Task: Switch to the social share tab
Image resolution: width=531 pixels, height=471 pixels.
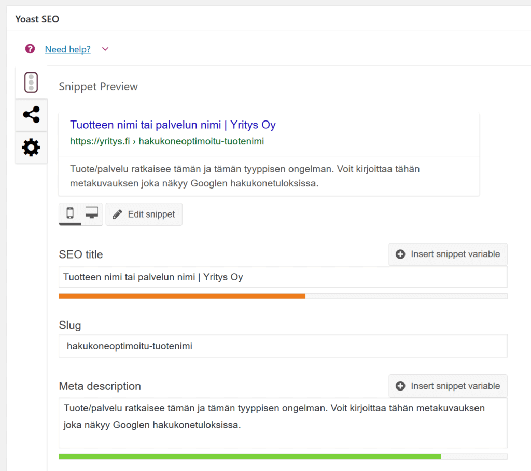Action: click(x=31, y=115)
